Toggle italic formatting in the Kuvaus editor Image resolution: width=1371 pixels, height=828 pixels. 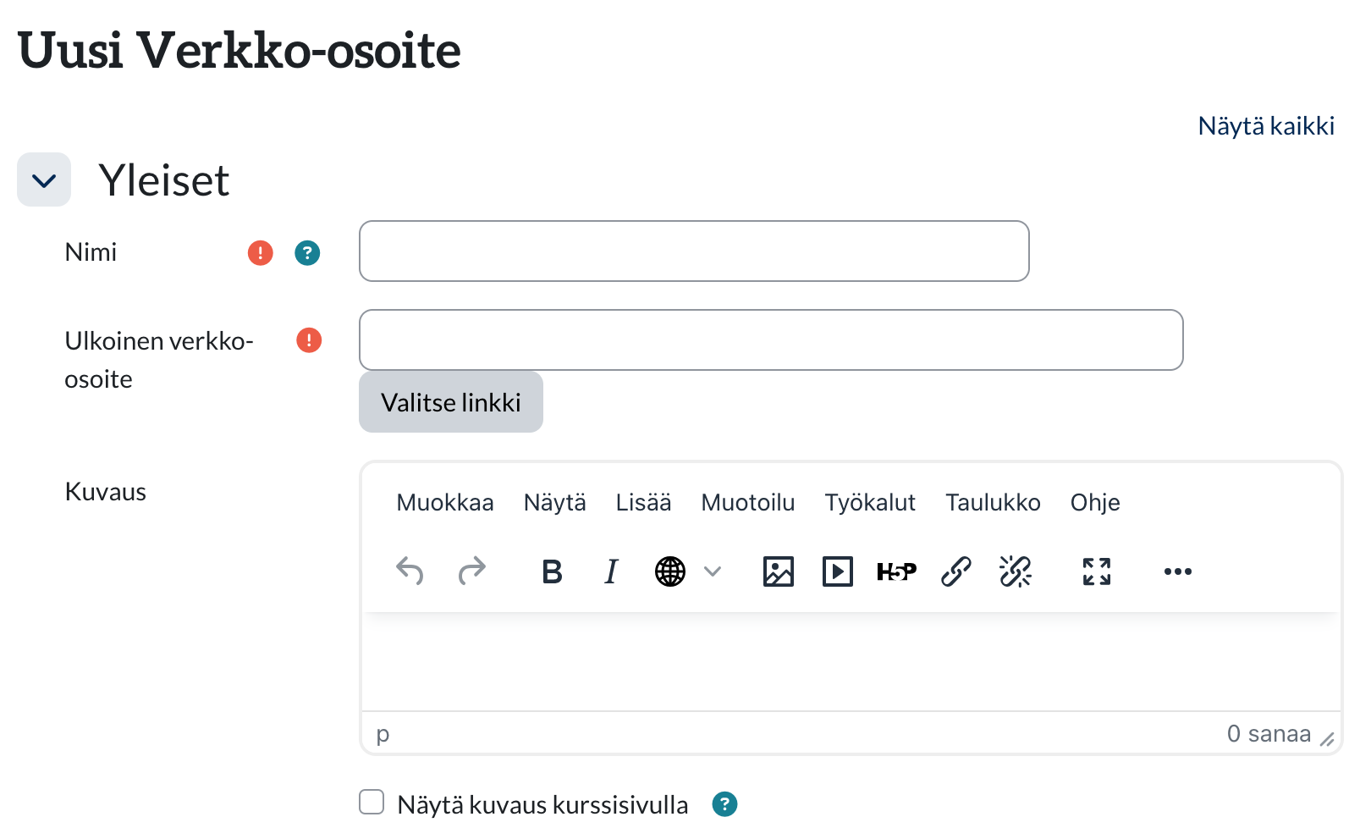pyautogui.click(x=611, y=572)
